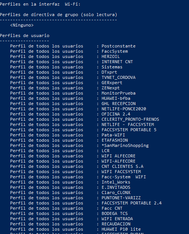189x234 pixels.
Task: Click the Perfiles de usuario heading
Action: click(x=25, y=36)
